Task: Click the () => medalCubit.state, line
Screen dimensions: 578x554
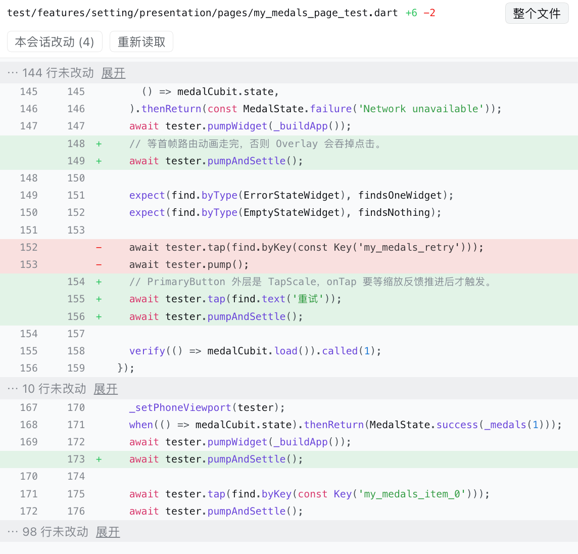Action: (289, 91)
